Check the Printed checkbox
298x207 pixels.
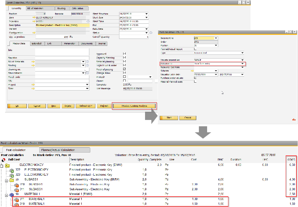tap(124, 77)
